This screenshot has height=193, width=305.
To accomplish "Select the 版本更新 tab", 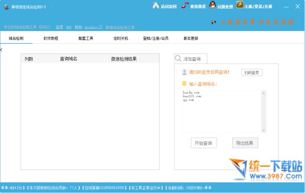I will (x=191, y=38).
